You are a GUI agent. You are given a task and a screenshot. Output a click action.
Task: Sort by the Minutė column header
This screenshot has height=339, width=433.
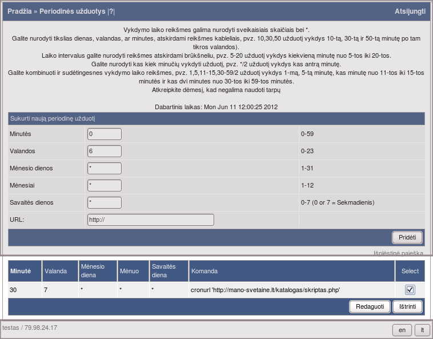point(24,271)
